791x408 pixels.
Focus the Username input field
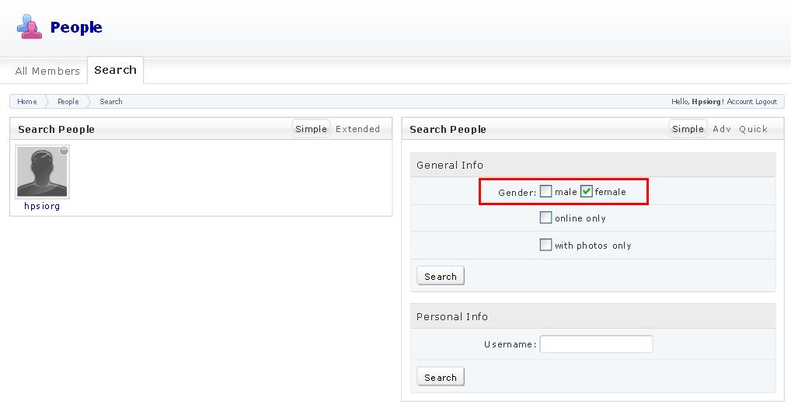596,344
